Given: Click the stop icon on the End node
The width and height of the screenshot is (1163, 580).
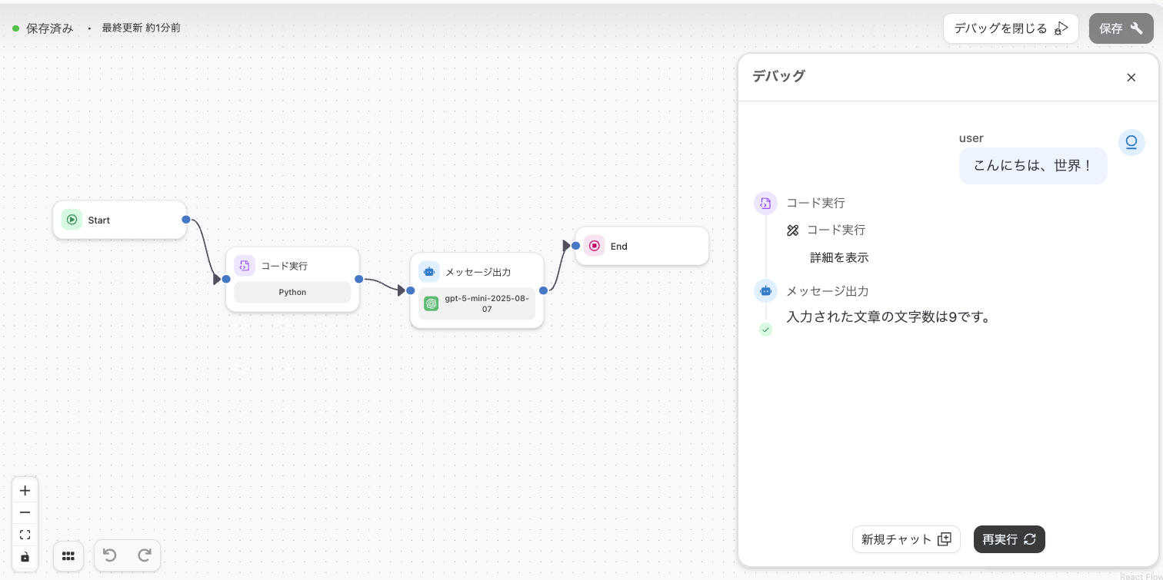Looking at the screenshot, I should [595, 246].
